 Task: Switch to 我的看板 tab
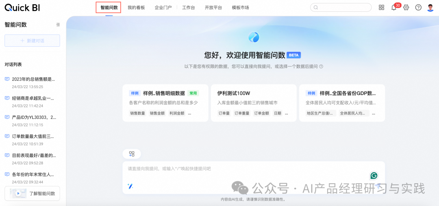pyautogui.click(x=136, y=8)
